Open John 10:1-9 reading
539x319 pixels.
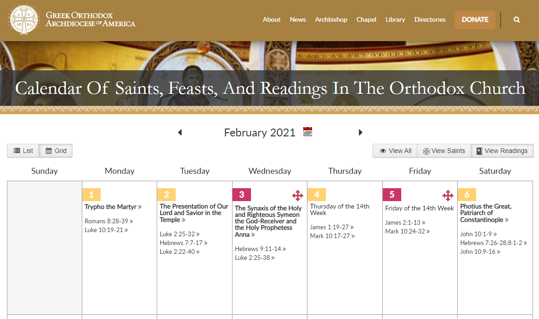point(478,234)
